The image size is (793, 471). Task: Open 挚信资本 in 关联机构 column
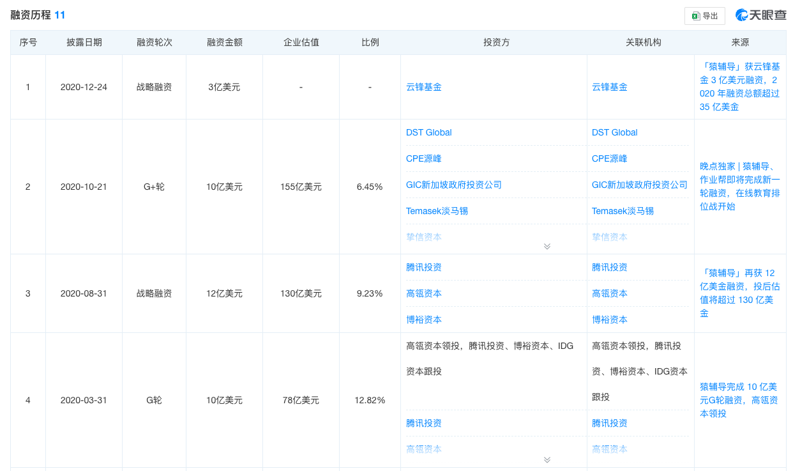tap(610, 237)
